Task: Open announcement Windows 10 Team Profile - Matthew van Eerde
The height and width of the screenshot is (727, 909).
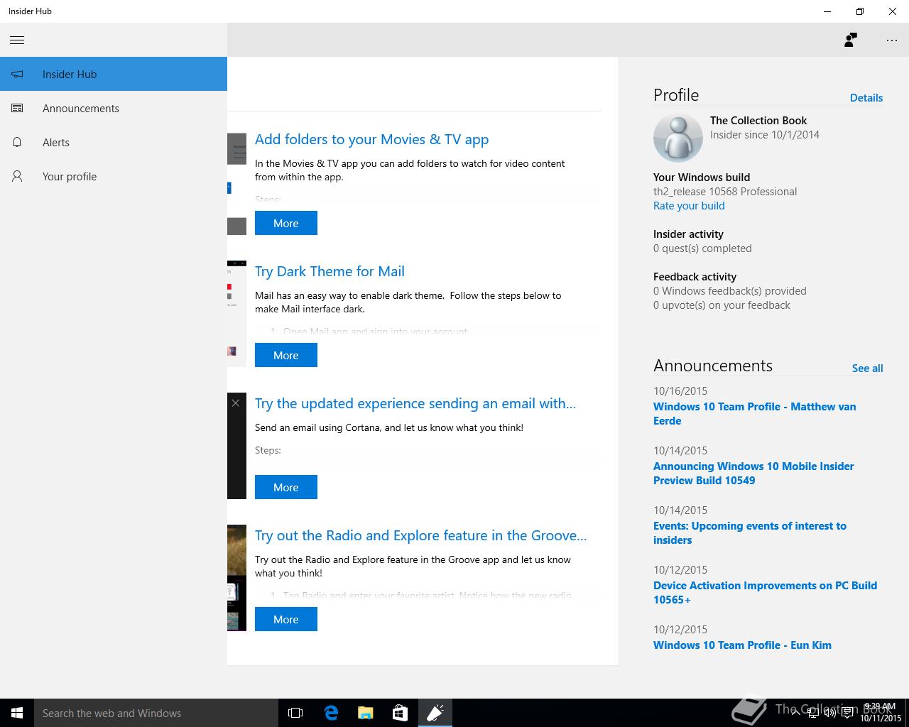Action: coord(755,414)
